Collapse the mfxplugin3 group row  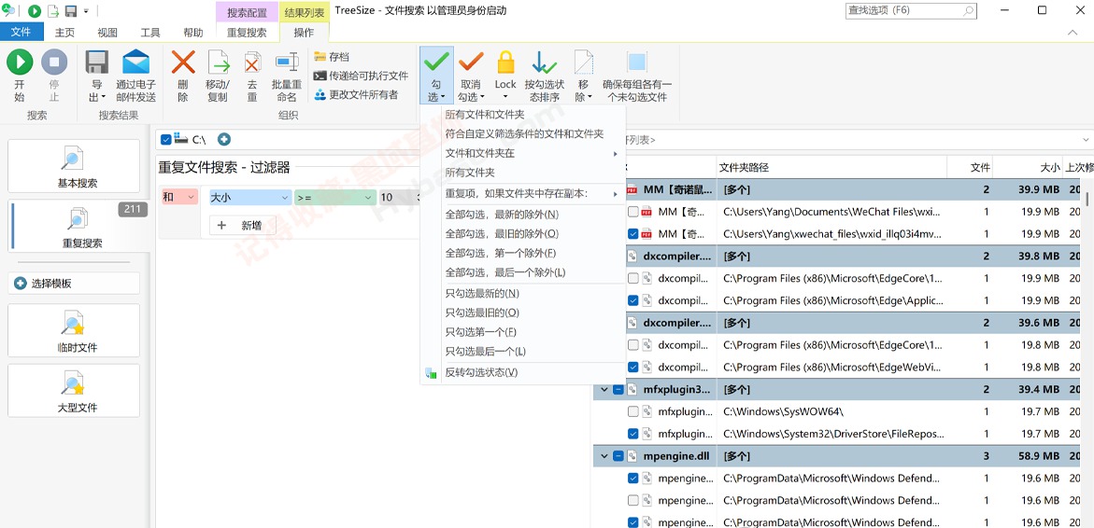pos(604,389)
